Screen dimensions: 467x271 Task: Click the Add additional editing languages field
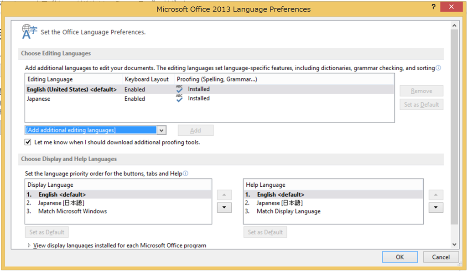91,130
